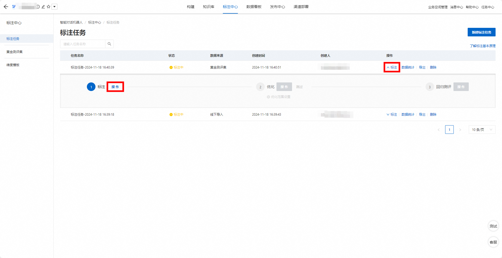This screenshot has height=258, width=502.
Task: Open 消息中心 in the header
Action: click(x=457, y=7)
